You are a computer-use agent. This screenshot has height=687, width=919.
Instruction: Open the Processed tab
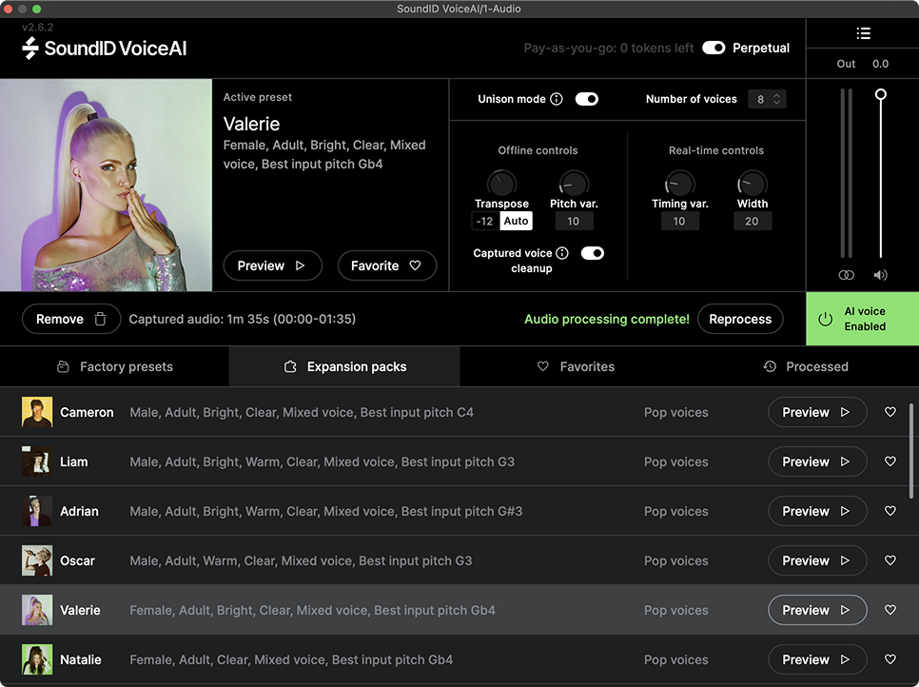[x=805, y=366]
